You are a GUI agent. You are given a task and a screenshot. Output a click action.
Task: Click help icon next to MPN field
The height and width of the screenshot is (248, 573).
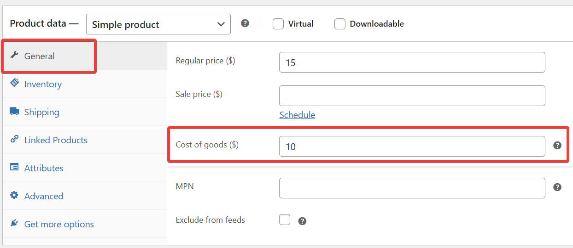click(x=557, y=187)
